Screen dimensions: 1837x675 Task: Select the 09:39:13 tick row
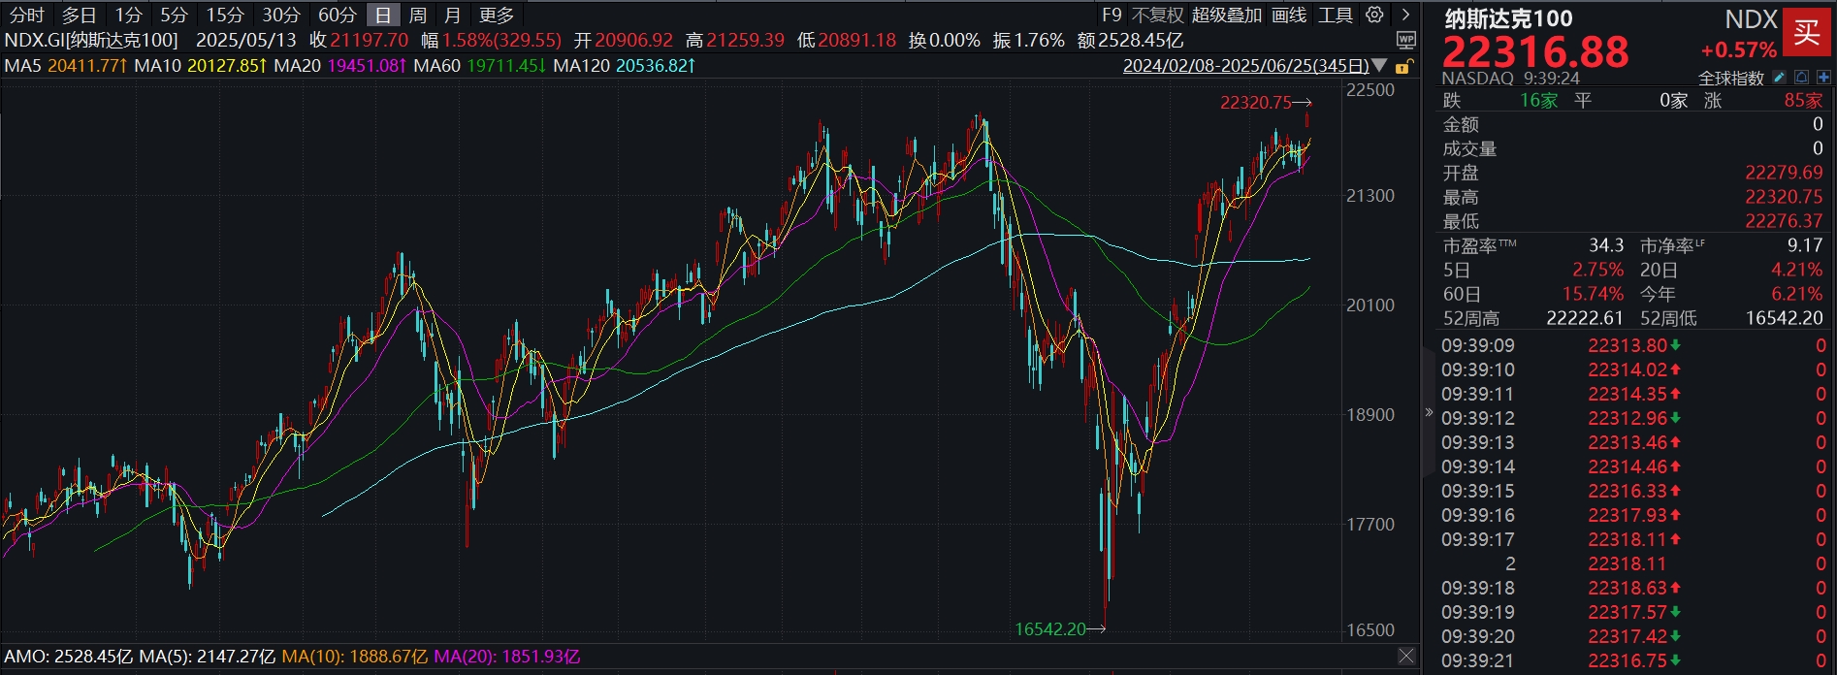point(1633,442)
